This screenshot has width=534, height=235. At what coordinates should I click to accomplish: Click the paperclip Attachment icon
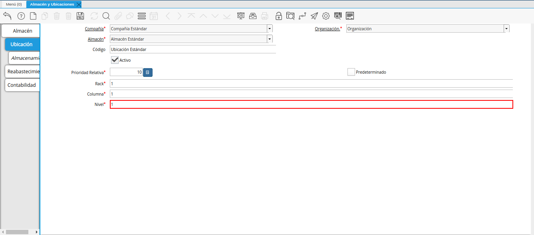[118, 16]
